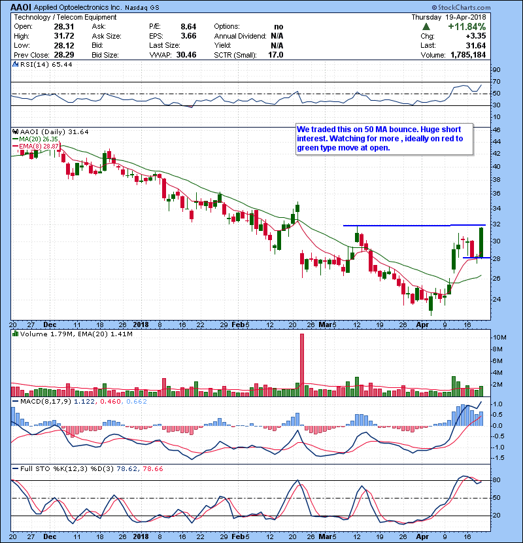The image size is (523, 543).
Task: Click the blue resistance line near 32
Action: (414, 226)
